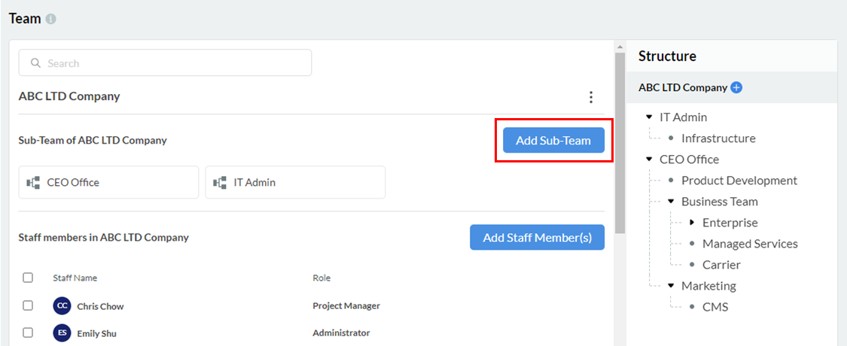Collapse the Business Team tree node
The height and width of the screenshot is (346, 847).
[671, 202]
